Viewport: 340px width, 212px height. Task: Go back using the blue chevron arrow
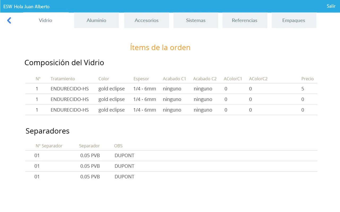pyautogui.click(x=9, y=20)
